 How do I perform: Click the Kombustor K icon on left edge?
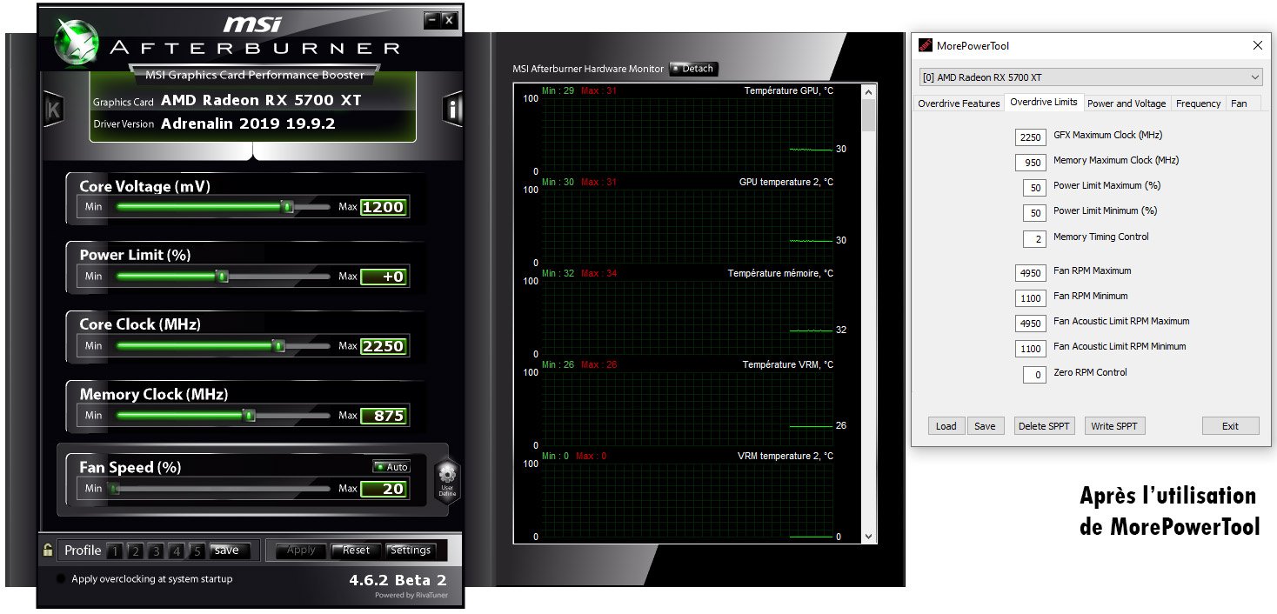click(x=54, y=110)
